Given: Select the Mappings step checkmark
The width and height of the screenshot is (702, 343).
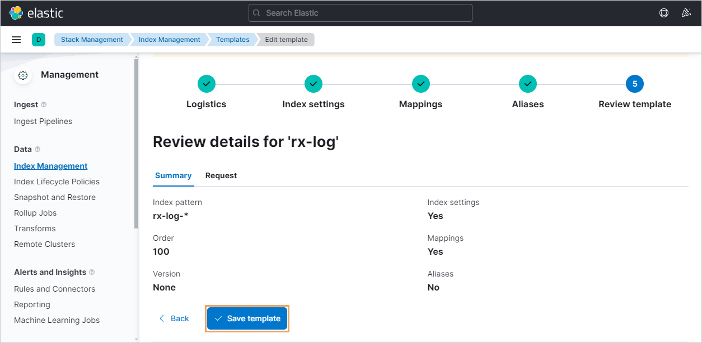Looking at the screenshot, I should (x=420, y=84).
